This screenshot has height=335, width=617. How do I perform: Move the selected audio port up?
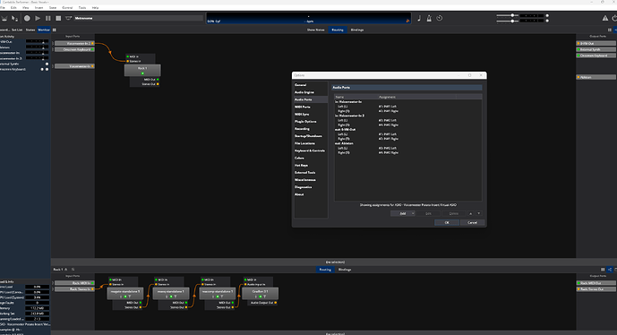[x=470, y=213]
